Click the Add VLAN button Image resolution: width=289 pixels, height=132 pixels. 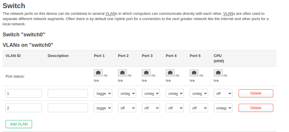pyautogui.click(x=19, y=124)
